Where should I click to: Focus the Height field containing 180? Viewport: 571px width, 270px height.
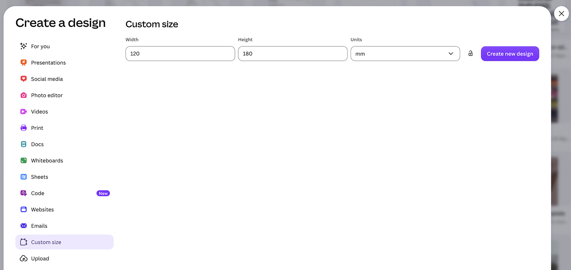click(293, 54)
